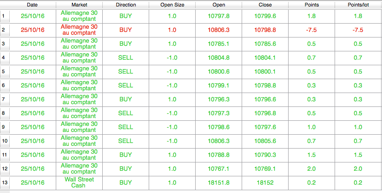Screen dimensions: 382x193
Task: Select the SELL direction in row 4
Action: pos(125,58)
